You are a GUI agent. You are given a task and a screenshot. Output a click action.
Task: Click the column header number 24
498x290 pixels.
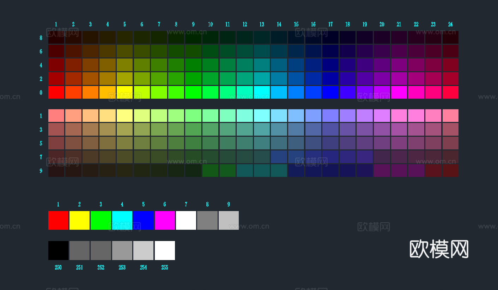(x=450, y=24)
